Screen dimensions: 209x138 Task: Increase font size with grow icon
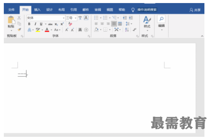pos(66,30)
